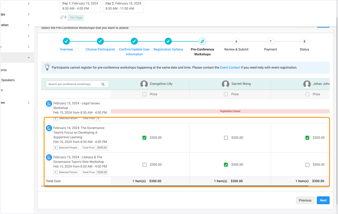Uncheck Literacy workshop for Garrett Wong
This screenshot has width=338, height=214.
(226, 165)
